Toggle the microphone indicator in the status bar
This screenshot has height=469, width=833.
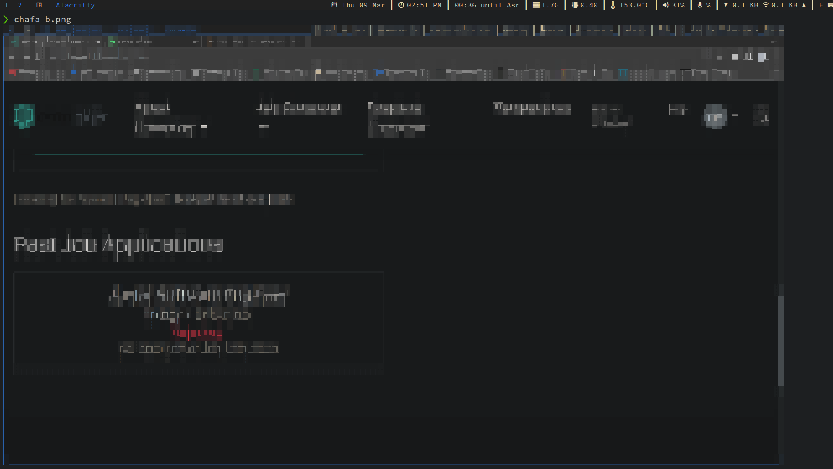click(699, 5)
